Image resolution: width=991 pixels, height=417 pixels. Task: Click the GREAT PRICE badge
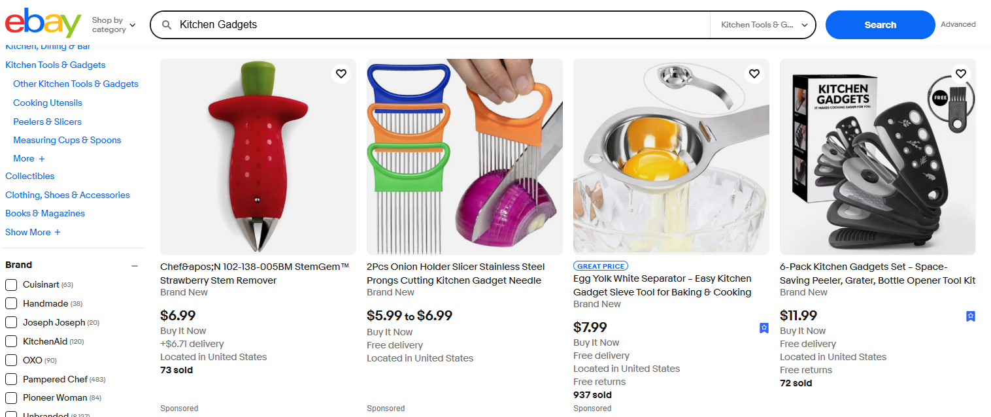[600, 265]
